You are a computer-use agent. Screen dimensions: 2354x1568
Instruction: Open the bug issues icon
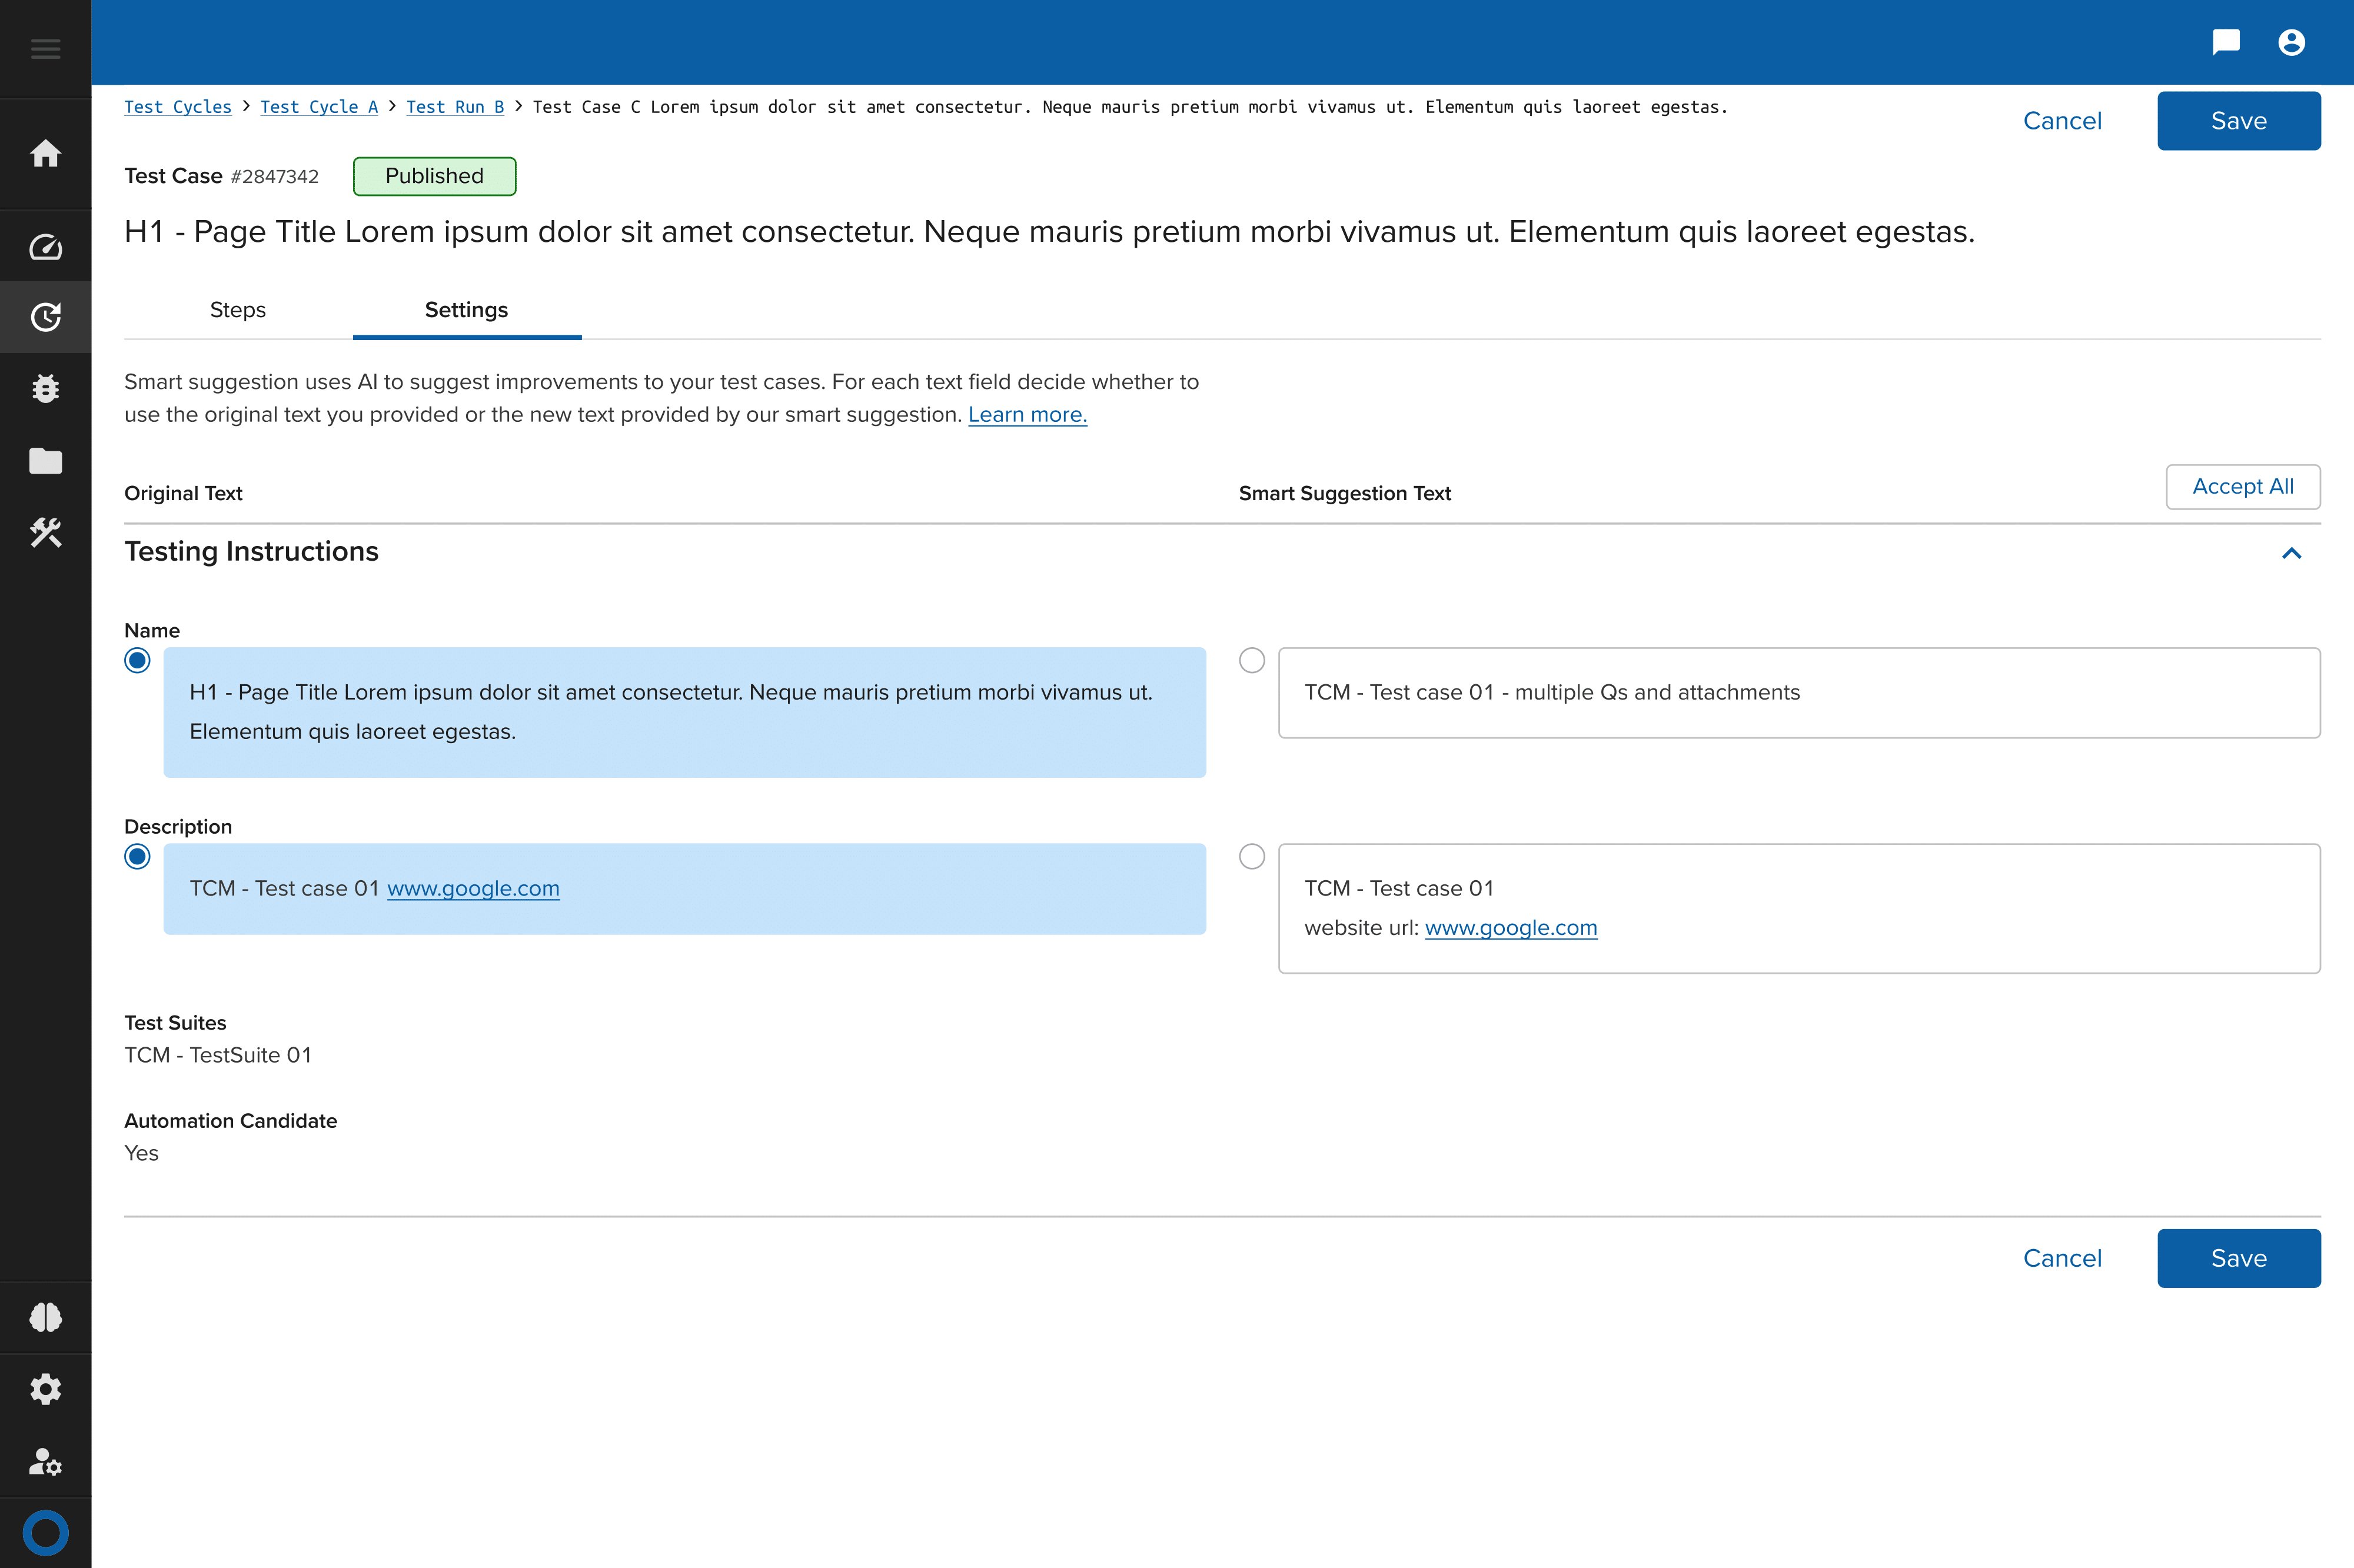(45, 388)
